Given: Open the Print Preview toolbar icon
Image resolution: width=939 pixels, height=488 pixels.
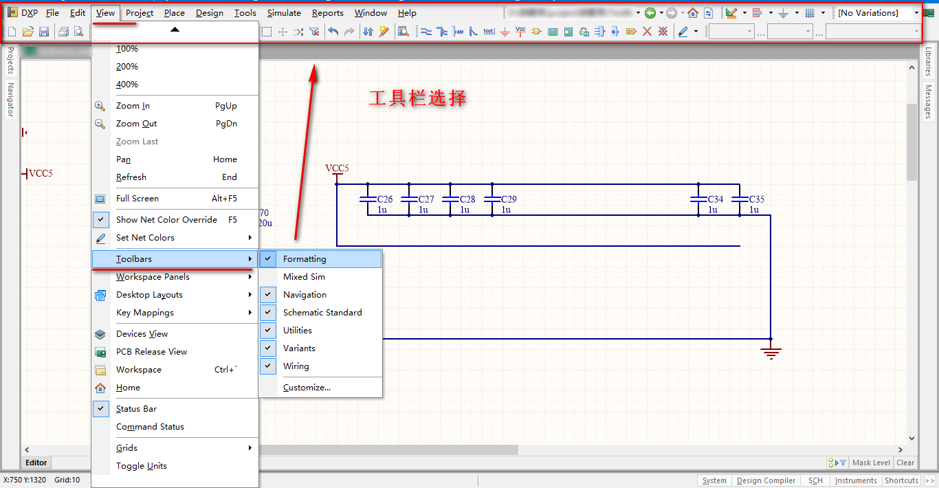Looking at the screenshot, I should [x=78, y=32].
